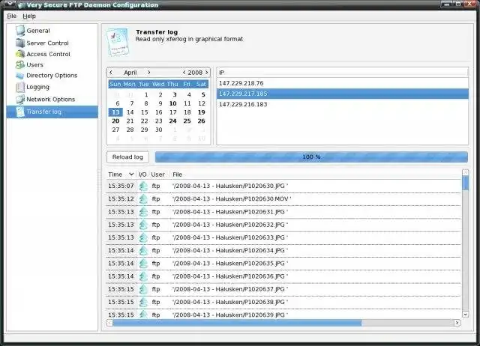Sort log by the Time column
This screenshot has width=480, height=346.
click(121, 174)
